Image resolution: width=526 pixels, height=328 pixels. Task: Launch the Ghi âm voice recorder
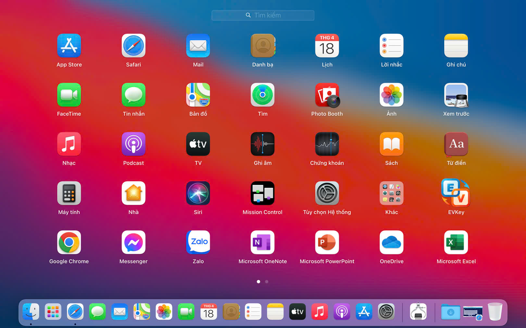262,144
